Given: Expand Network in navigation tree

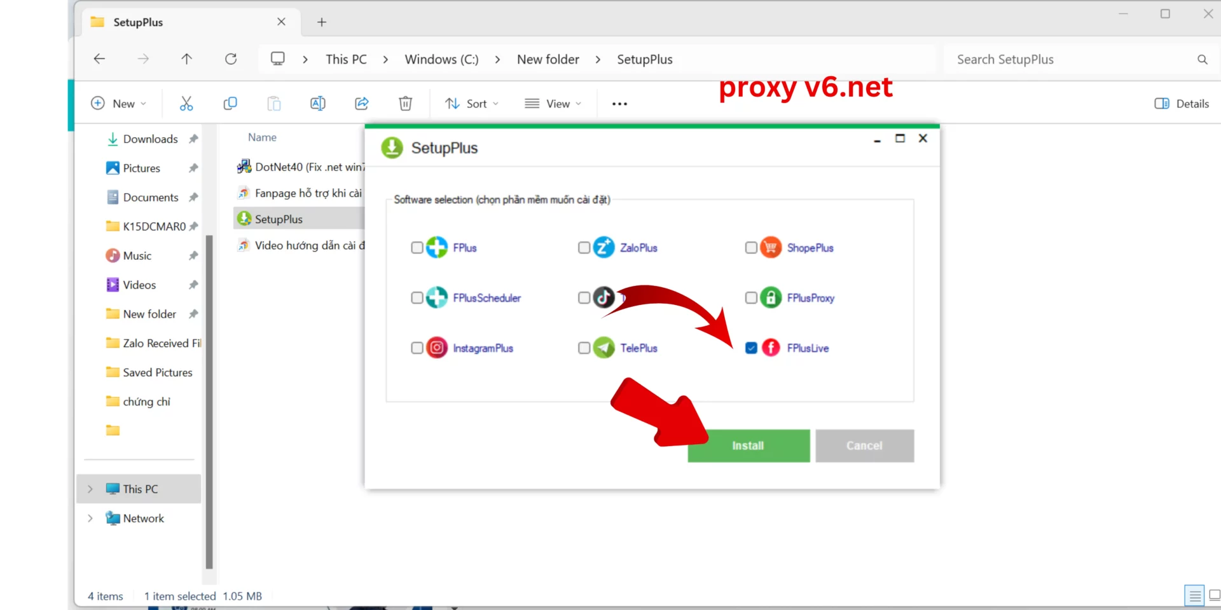Looking at the screenshot, I should [x=90, y=518].
